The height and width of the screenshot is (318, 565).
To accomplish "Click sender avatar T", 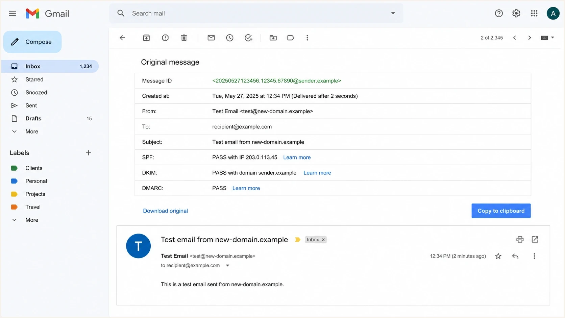I will pyautogui.click(x=138, y=246).
